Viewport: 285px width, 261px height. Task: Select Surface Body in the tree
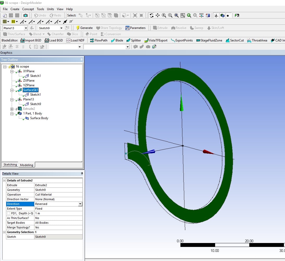pyautogui.click(x=39, y=118)
